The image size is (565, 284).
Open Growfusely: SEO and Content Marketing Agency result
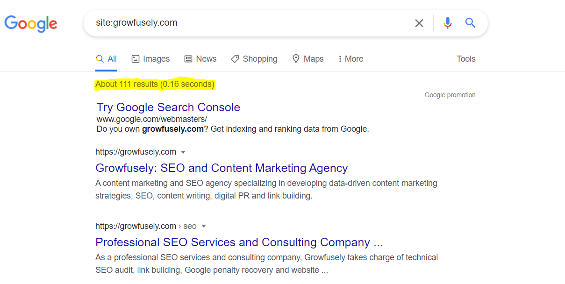coord(222,168)
